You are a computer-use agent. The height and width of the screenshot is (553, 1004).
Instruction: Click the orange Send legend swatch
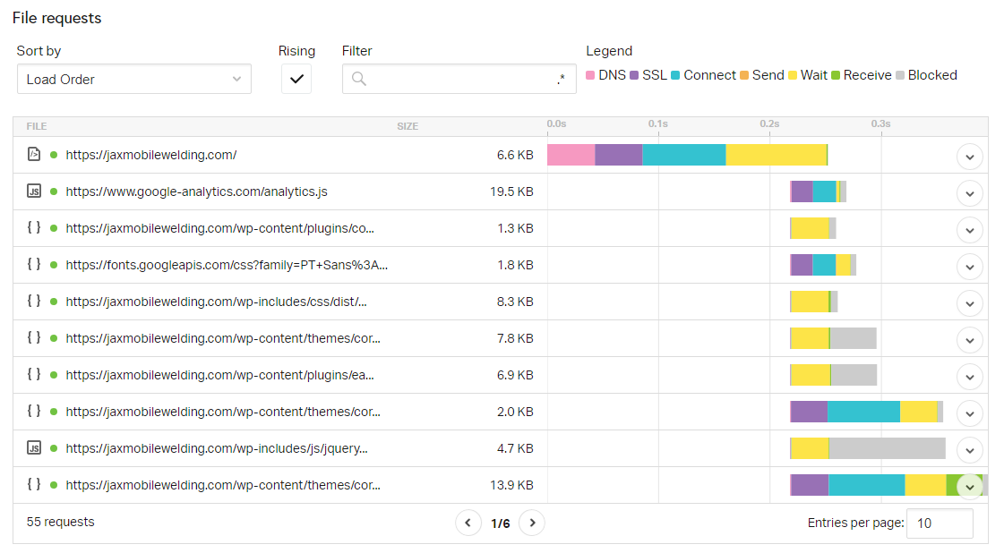click(x=744, y=75)
